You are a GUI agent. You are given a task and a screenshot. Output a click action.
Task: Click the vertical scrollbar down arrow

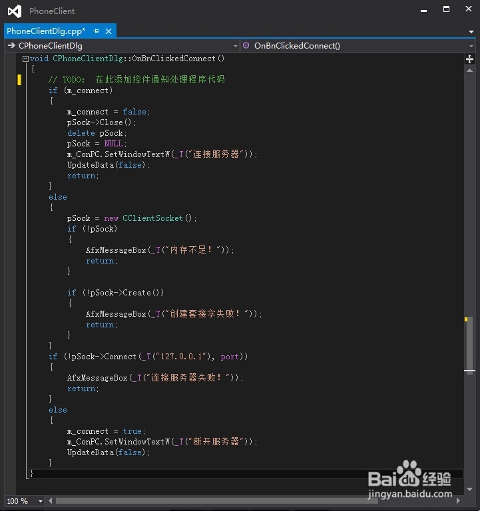click(x=469, y=489)
